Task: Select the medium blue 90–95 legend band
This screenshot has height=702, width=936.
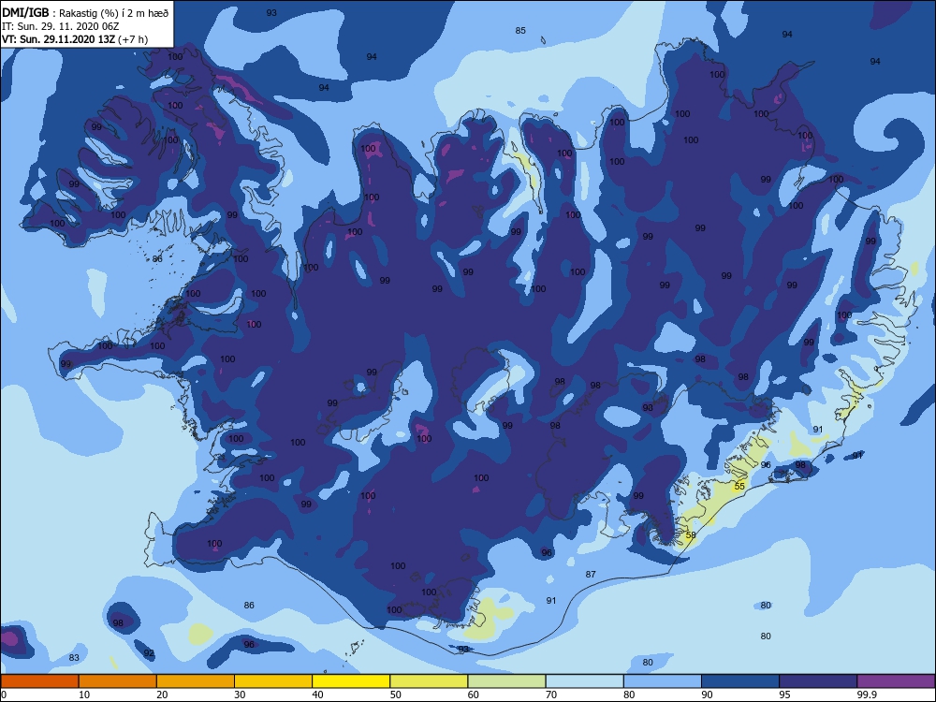Action: pos(740,681)
